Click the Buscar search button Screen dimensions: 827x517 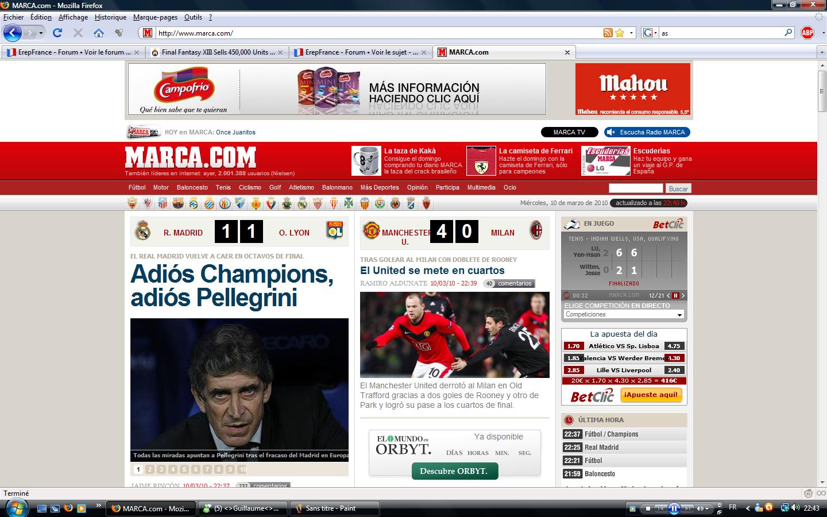pos(678,188)
